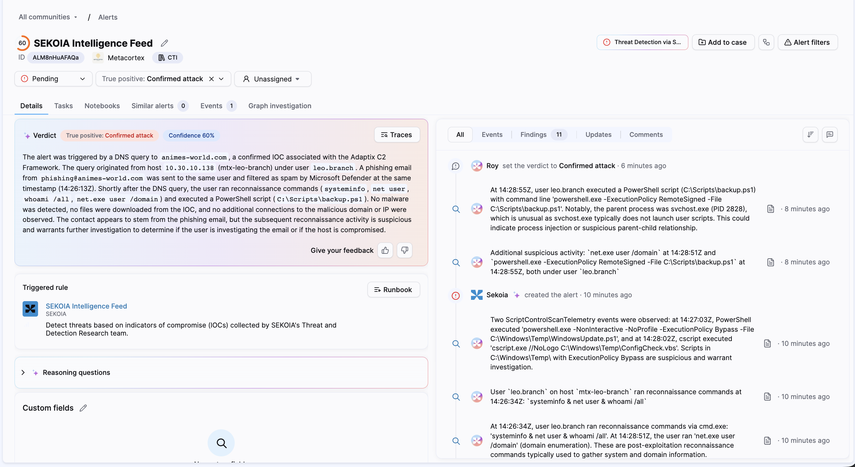Switch to the Details tab
This screenshot has height=467, width=855.
pos(31,106)
